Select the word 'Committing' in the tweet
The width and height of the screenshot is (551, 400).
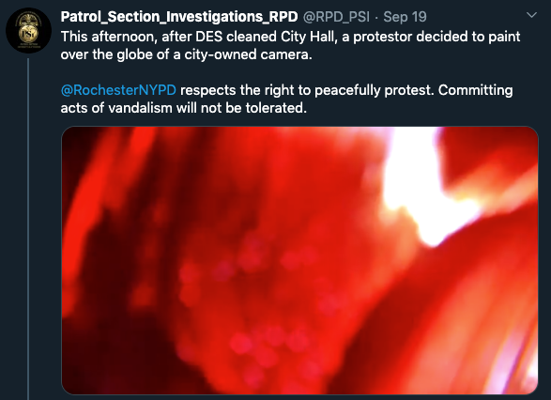tap(476, 90)
